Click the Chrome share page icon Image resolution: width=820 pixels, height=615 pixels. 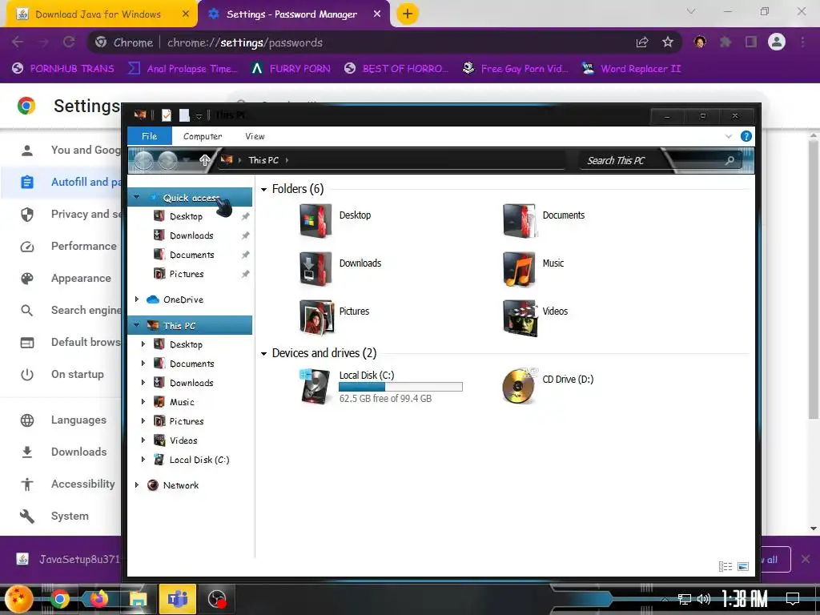pos(642,42)
